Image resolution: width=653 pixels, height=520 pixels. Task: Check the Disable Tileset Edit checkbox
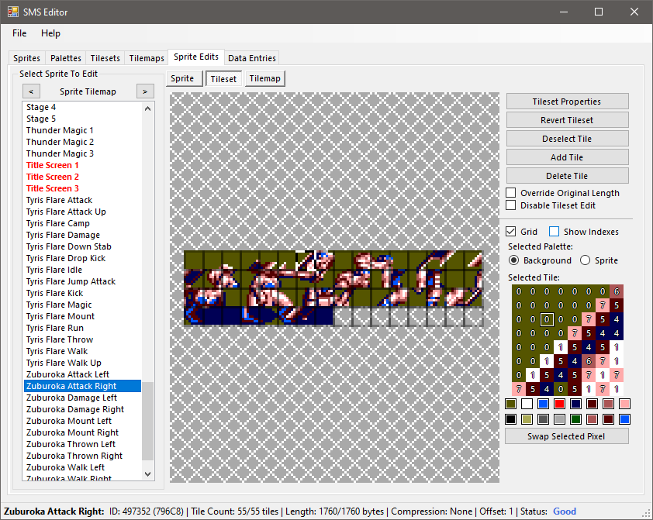pyautogui.click(x=510, y=205)
